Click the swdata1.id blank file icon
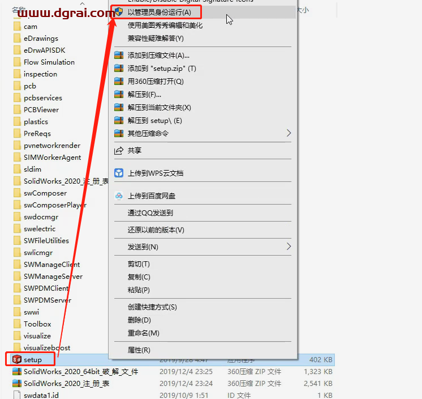 click(17, 395)
